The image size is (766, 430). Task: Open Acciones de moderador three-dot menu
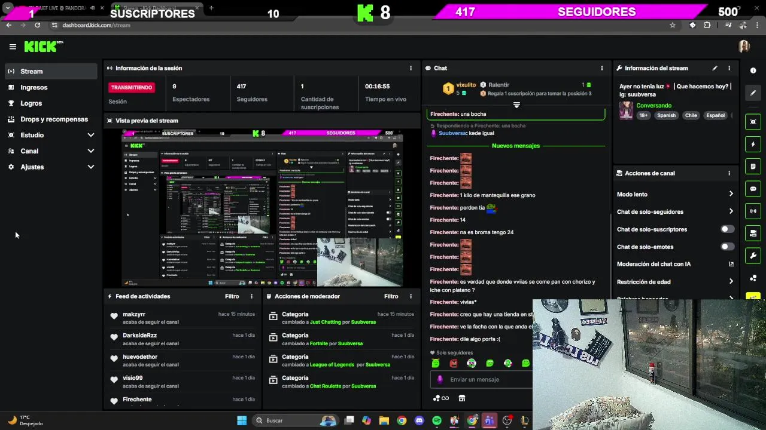[x=411, y=296]
